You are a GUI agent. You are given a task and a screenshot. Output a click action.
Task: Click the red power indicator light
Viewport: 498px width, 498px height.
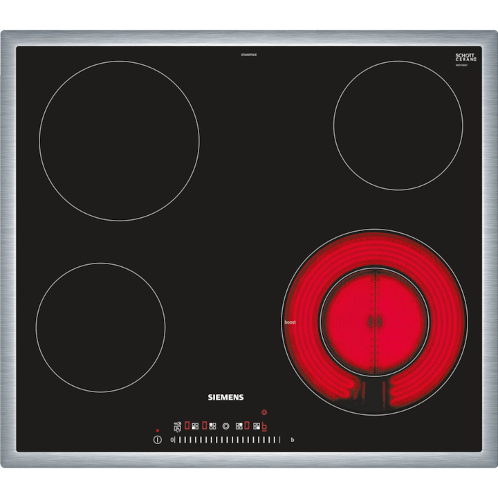point(158,430)
